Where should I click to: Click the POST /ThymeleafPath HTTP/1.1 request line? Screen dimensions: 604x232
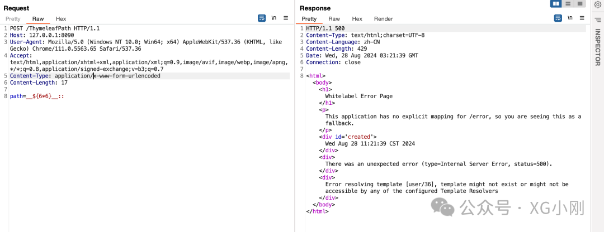tap(55, 28)
